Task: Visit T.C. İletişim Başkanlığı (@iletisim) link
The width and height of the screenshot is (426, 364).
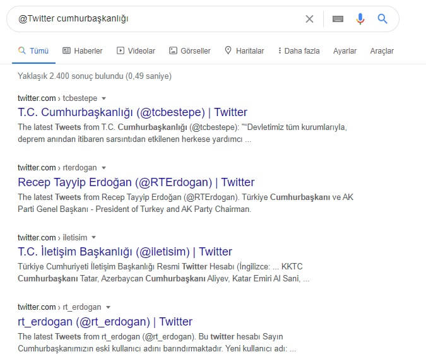Action: click(125, 252)
